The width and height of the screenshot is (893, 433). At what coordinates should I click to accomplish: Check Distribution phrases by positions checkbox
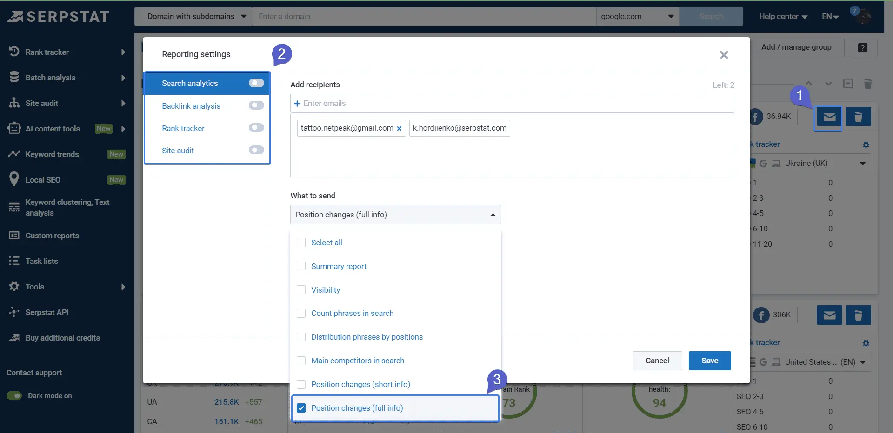pos(301,337)
